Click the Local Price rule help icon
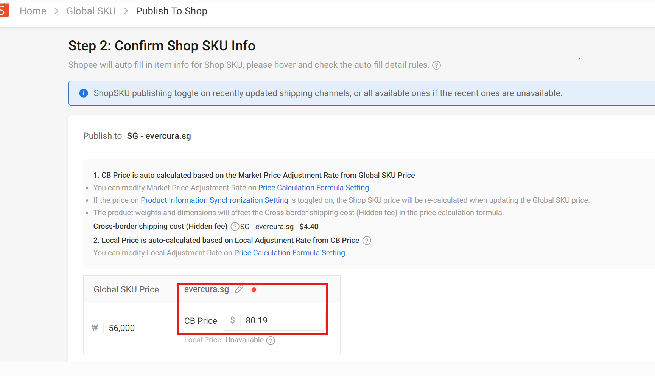The width and height of the screenshot is (655, 376). coord(367,241)
